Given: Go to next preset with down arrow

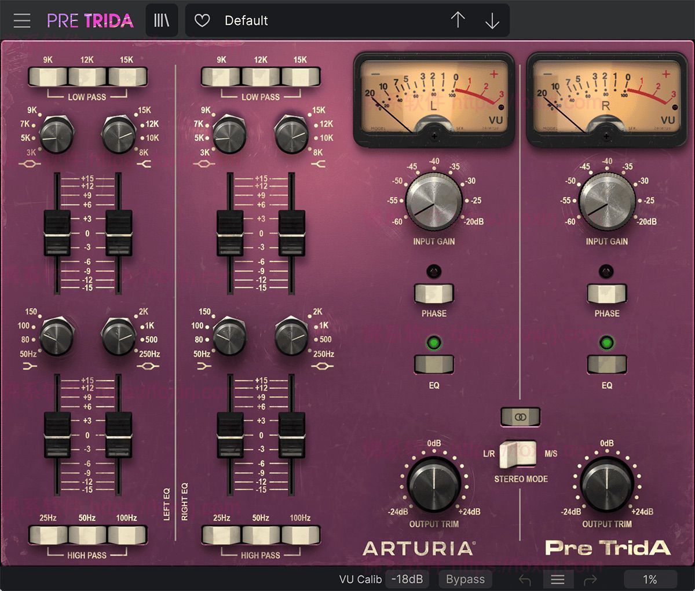Looking at the screenshot, I should 492,21.
